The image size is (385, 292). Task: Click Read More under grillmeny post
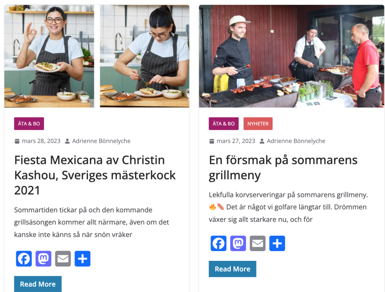click(x=232, y=269)
